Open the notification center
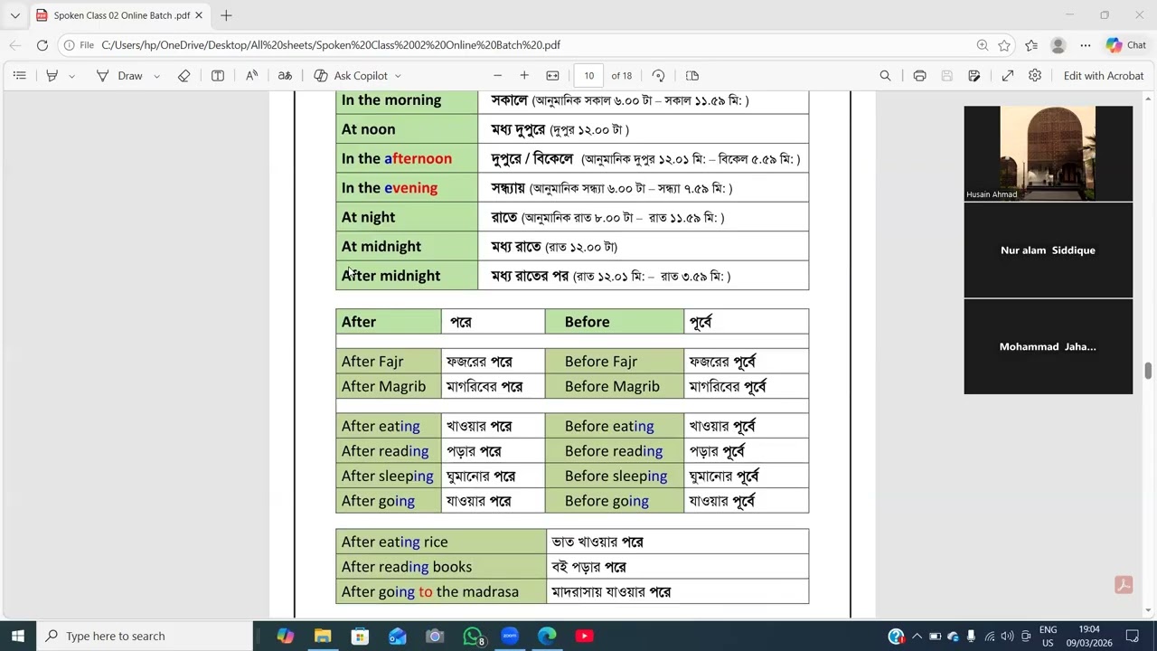This screenshot has height=651, width=1157. point(1133,637)
